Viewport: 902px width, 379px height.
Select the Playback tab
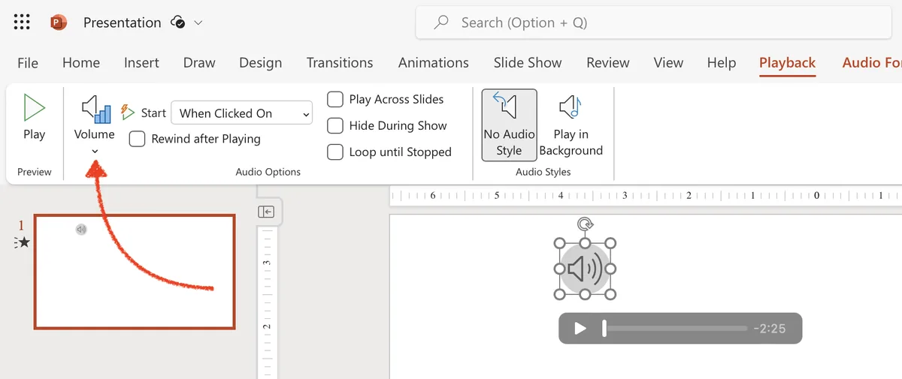(x=787, y=62)
